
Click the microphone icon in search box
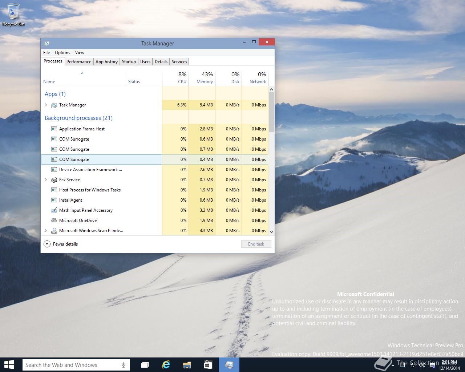124,365
